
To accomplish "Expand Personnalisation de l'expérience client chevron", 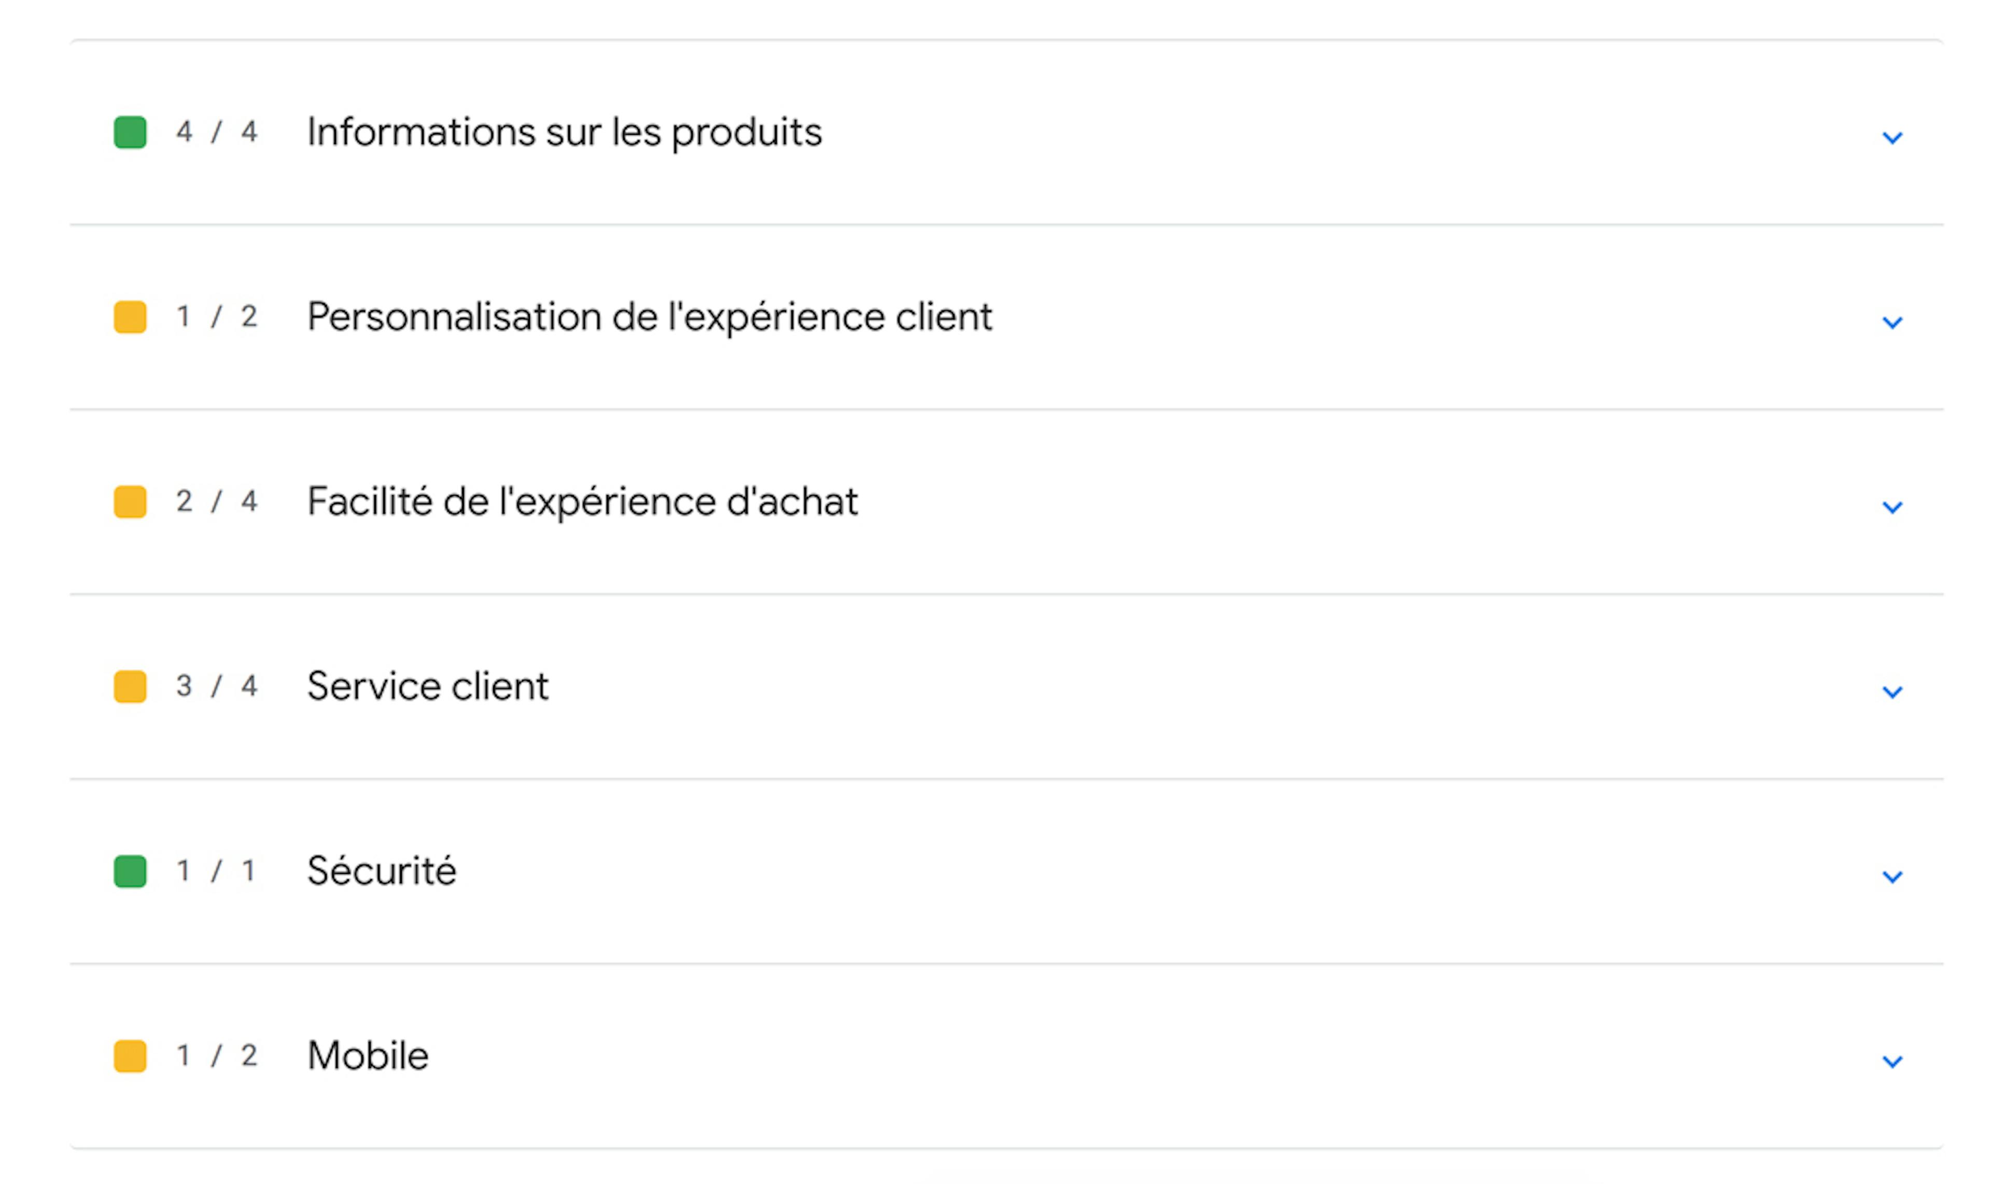I will click(x=1891, y=321).
